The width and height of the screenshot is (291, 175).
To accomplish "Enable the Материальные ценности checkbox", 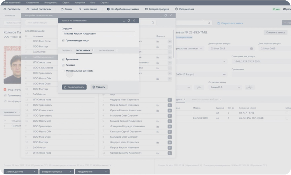I will point(63,71).
